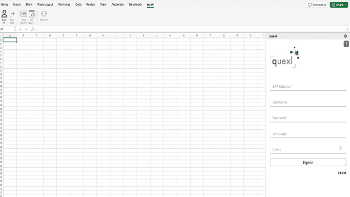Click the Client field
Image resolution: width=350 pixels, height=197 pixels.
point(308,149)
